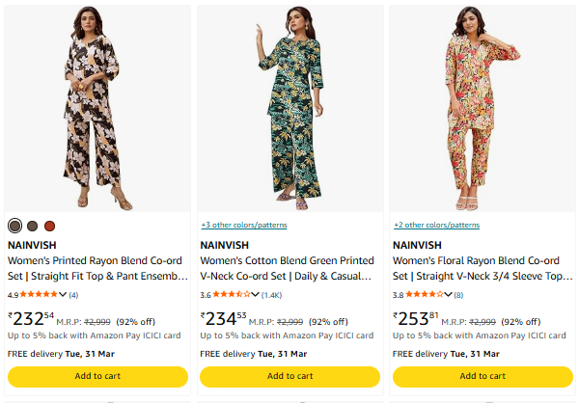Show +3 other colors/patterns
This screenshot has width=579, height=403.
pos(243,225)
